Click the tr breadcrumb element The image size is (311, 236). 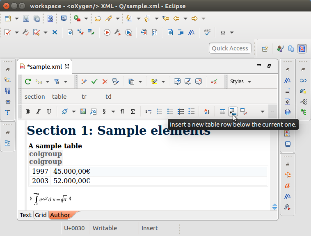tap(84, 97)
